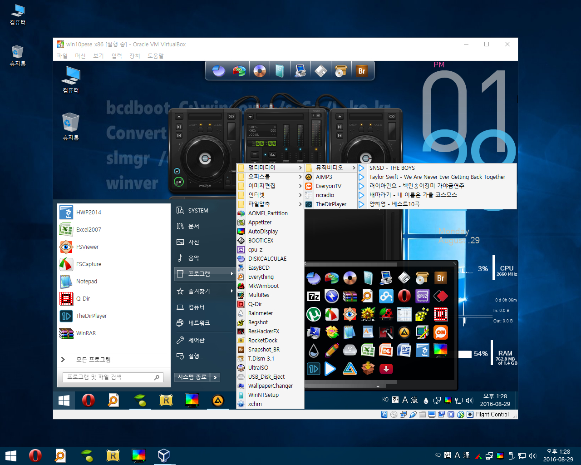The image size is (581, 465).
Task: Click Adobe Bridge Br icon in top dock
Action: click(362, 71)
